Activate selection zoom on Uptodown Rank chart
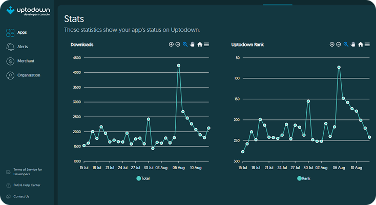 346,45
